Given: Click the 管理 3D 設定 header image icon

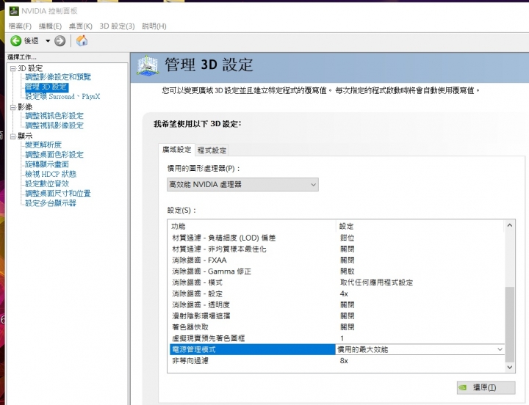Looking at the screenshot, I should click(148, 65).
